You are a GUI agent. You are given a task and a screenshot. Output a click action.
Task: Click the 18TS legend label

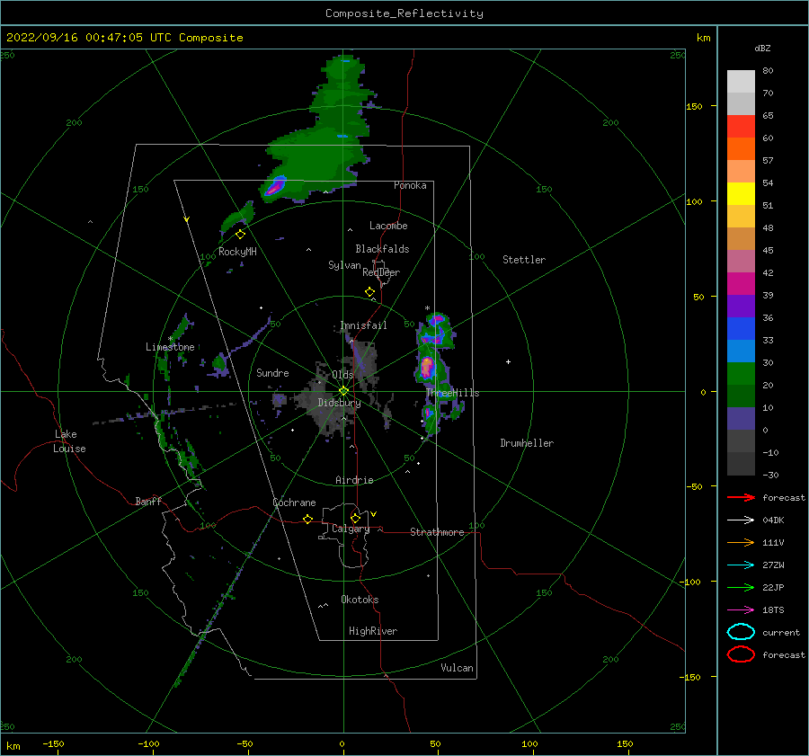[773, 610]
